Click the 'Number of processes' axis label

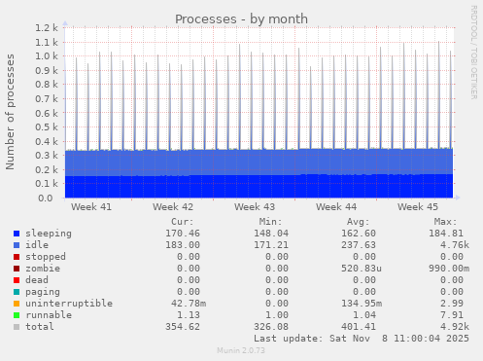click(10, 112)
